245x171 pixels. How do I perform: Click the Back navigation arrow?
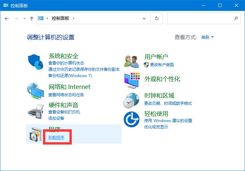click(x=7, y=19)
